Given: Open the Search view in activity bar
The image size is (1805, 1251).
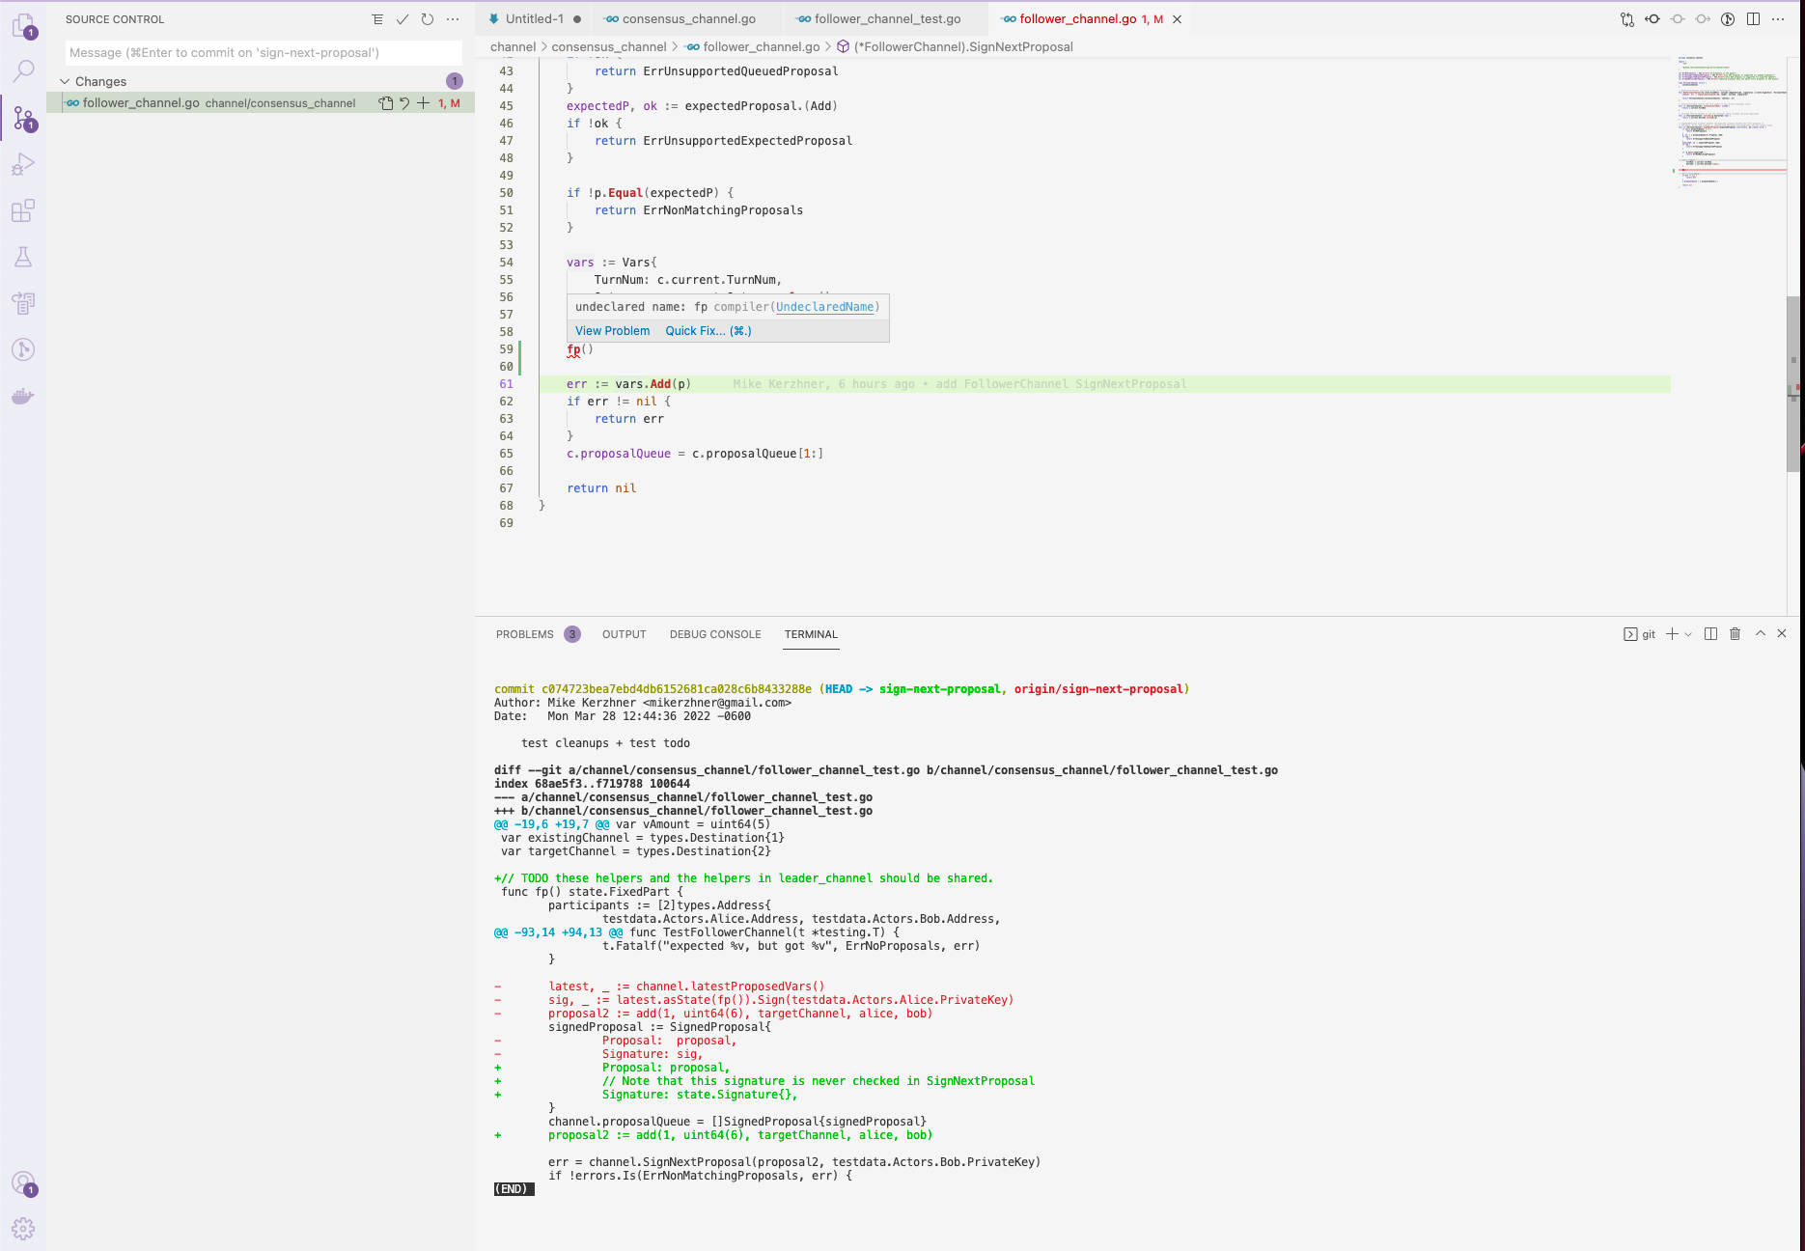Looking at the screenshot, I should pos(23,70).
